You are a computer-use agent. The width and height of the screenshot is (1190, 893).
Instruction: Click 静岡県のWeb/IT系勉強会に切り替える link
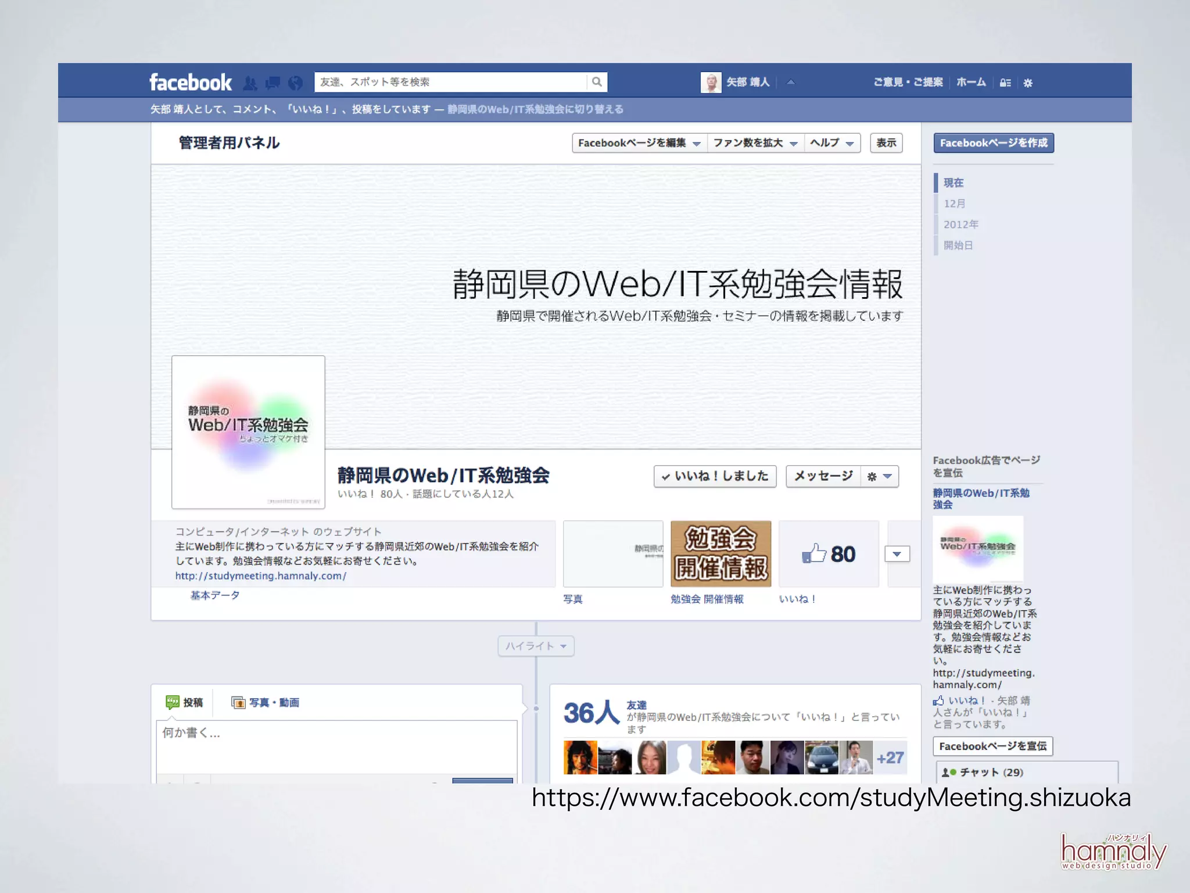(x=535, y=109)
